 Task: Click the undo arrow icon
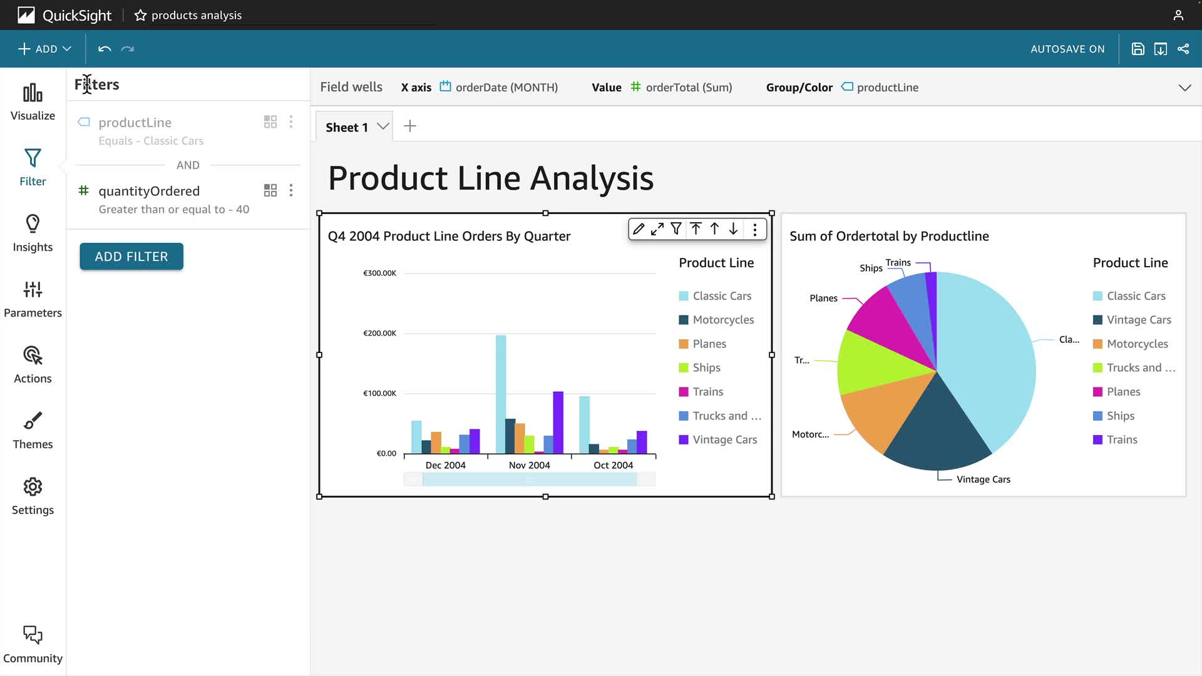pyautogui.click(x=105, y=49)
